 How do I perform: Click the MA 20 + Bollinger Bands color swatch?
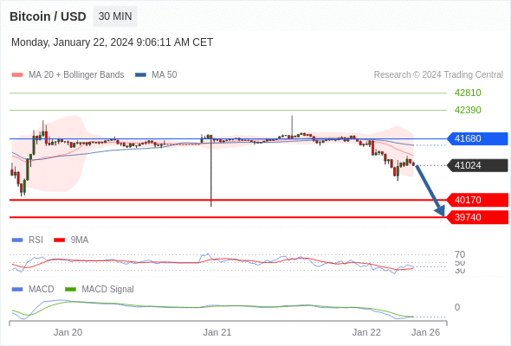pos(17,75)
